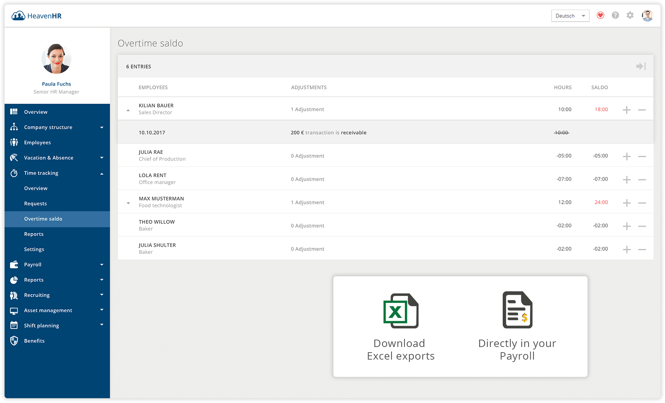Select the Overtime saldo submenu item
This screenshot has height=403, width=665.
pyautogui.click(x=57, y=219)
